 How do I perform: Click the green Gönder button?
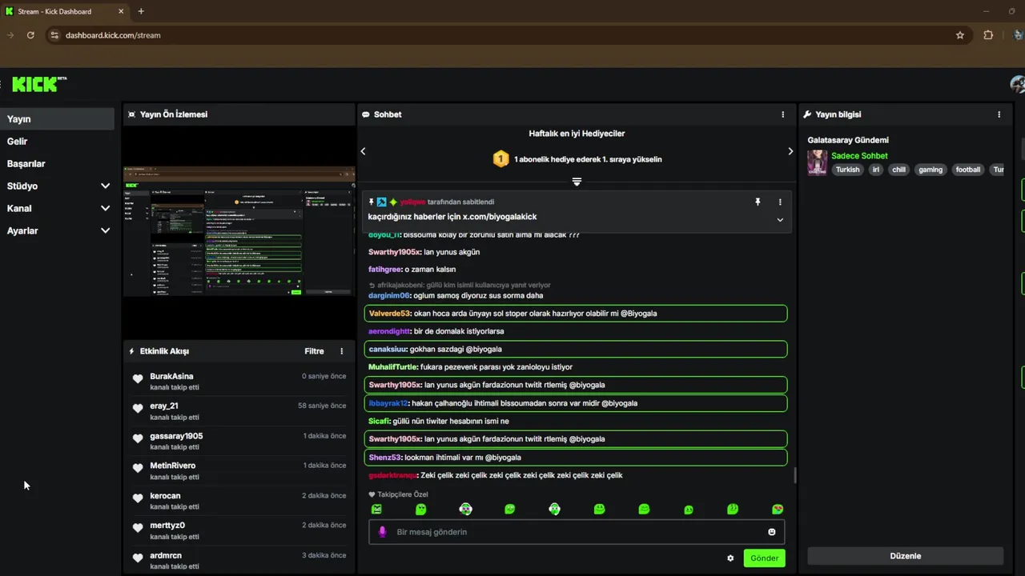click(x=764, y=558)
